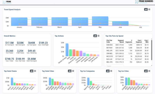Sort by City Pair Code column header
The height and width of the screenshot is (94, 155).
pos(109,41)
